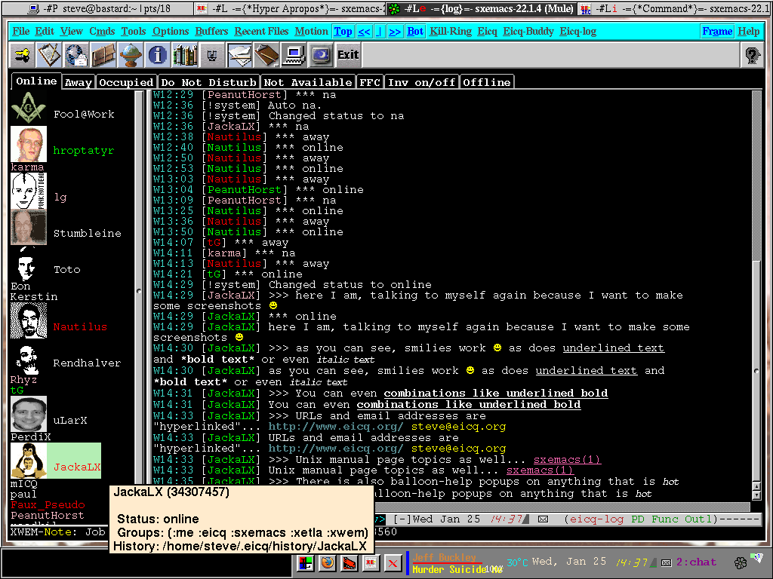This screenshot has height=579, width=773.
Task: Click the JackaLX penguin avatar
Action: tap(29, 461)
